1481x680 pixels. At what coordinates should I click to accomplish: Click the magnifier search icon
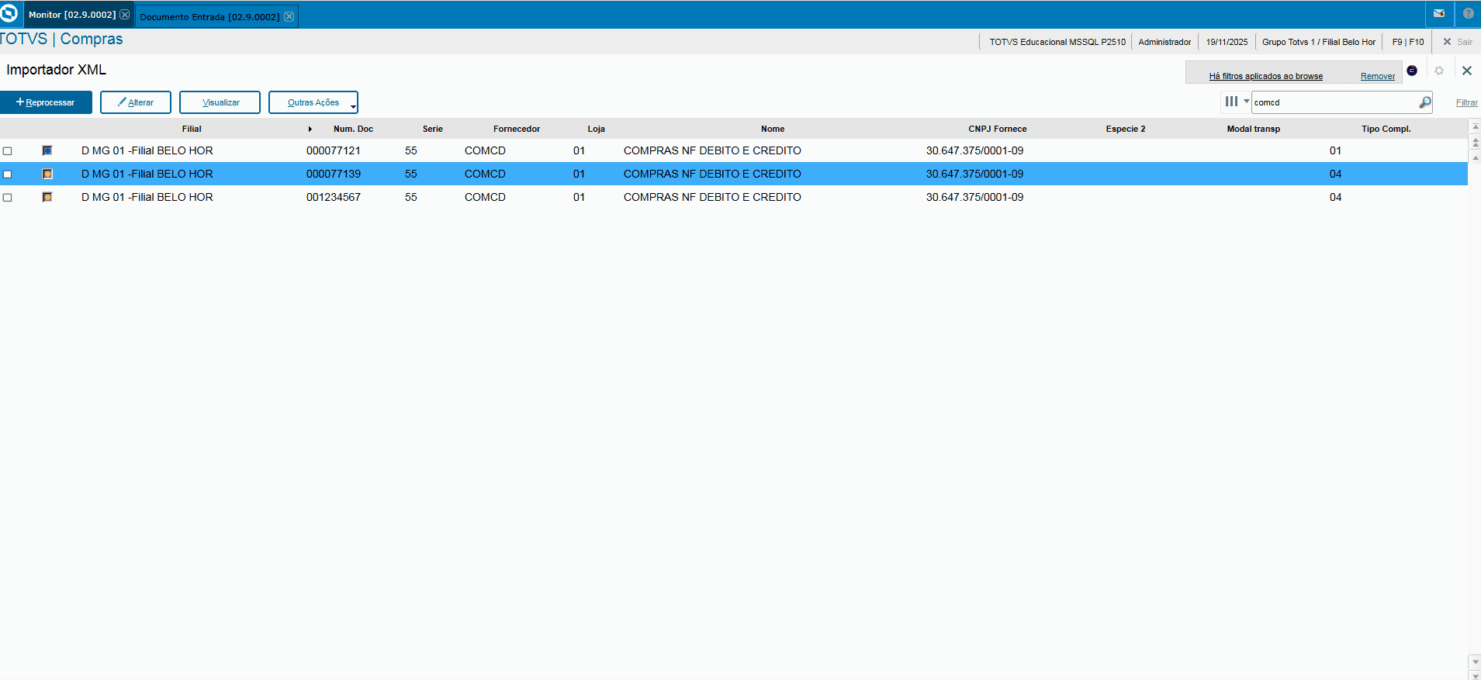point(1424,102)
